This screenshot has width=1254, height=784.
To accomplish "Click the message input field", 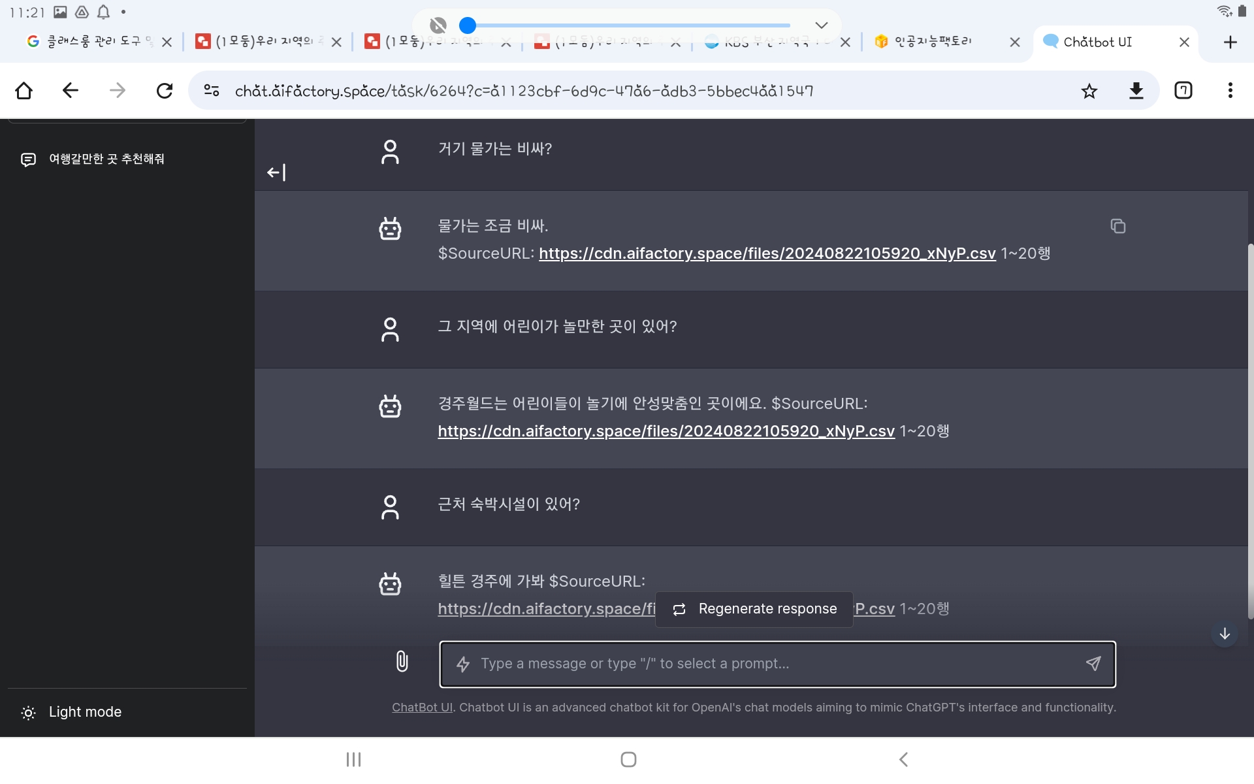I will tap(771, 664).
